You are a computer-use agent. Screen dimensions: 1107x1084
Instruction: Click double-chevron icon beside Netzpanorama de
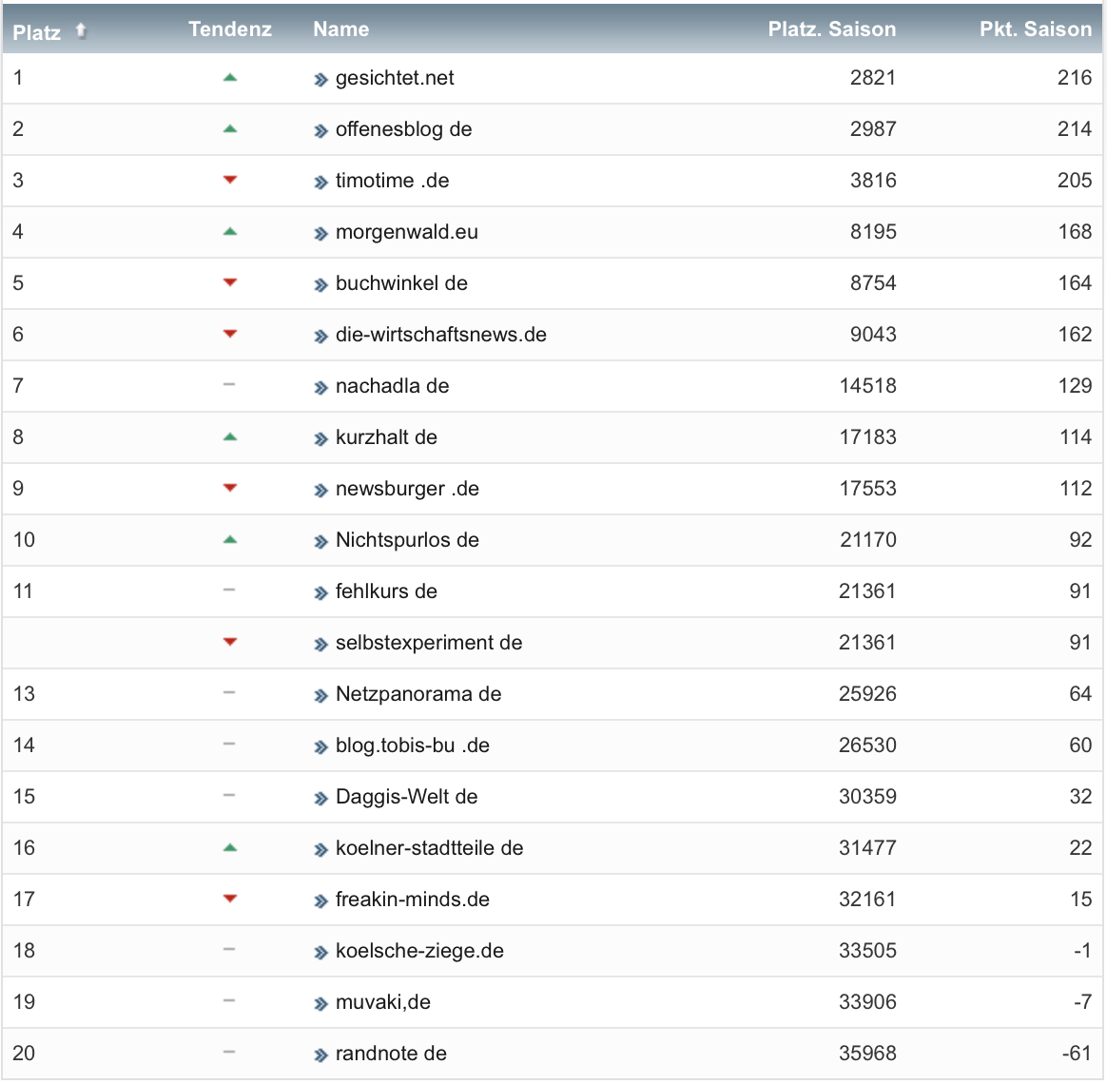[321, 696]
